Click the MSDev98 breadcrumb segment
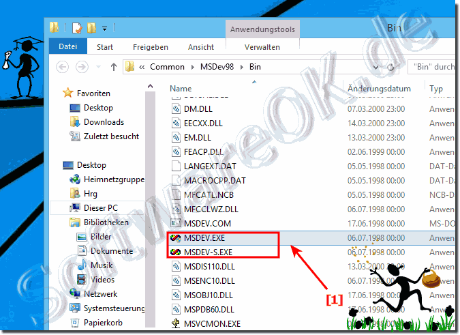This screenshot has width=460, height=335. tap(217, 67)
